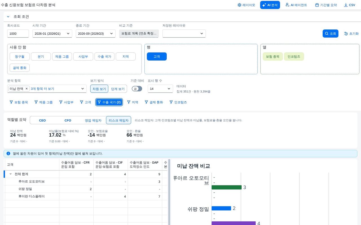Viewport: 361px width, 225px height.
Task: Expand the 분석 항목 dropdown arrow
Action: (83, 89)
